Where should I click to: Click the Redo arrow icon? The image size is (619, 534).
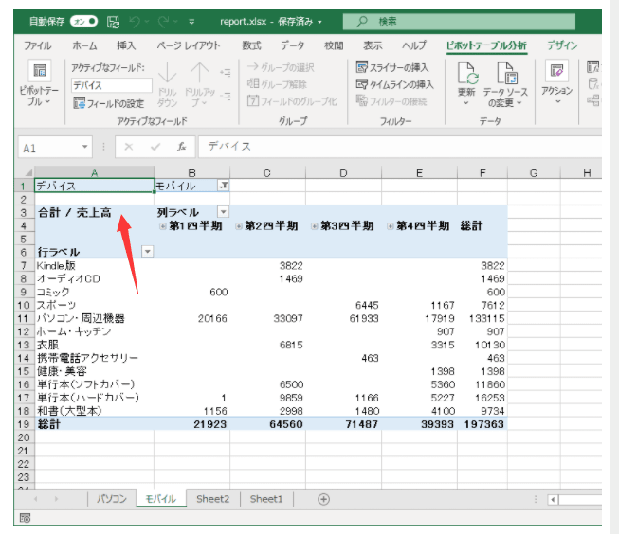[x=163, y=21]
